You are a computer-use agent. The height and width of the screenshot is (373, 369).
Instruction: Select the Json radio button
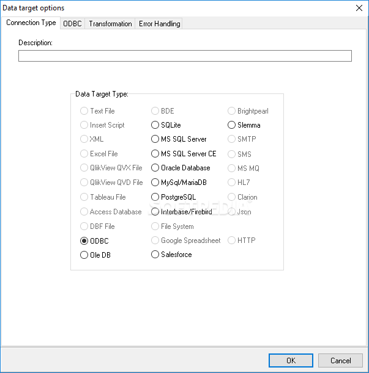point(231,212)
